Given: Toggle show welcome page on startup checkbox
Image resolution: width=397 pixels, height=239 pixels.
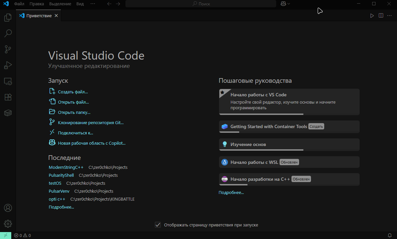Looking at the screenshot, I should 158,225.
